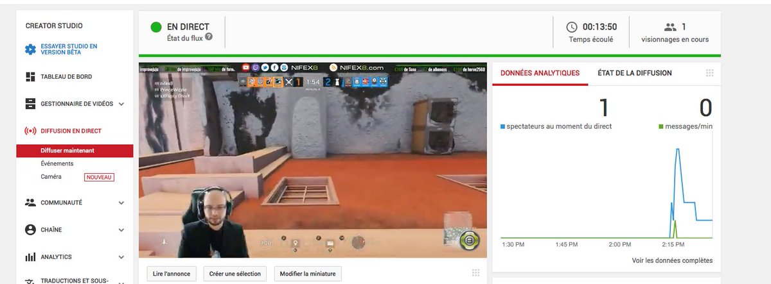771x284 pixels.
Task: Click the Essayer Studio en version bêta link
Action: coord(69,49)
